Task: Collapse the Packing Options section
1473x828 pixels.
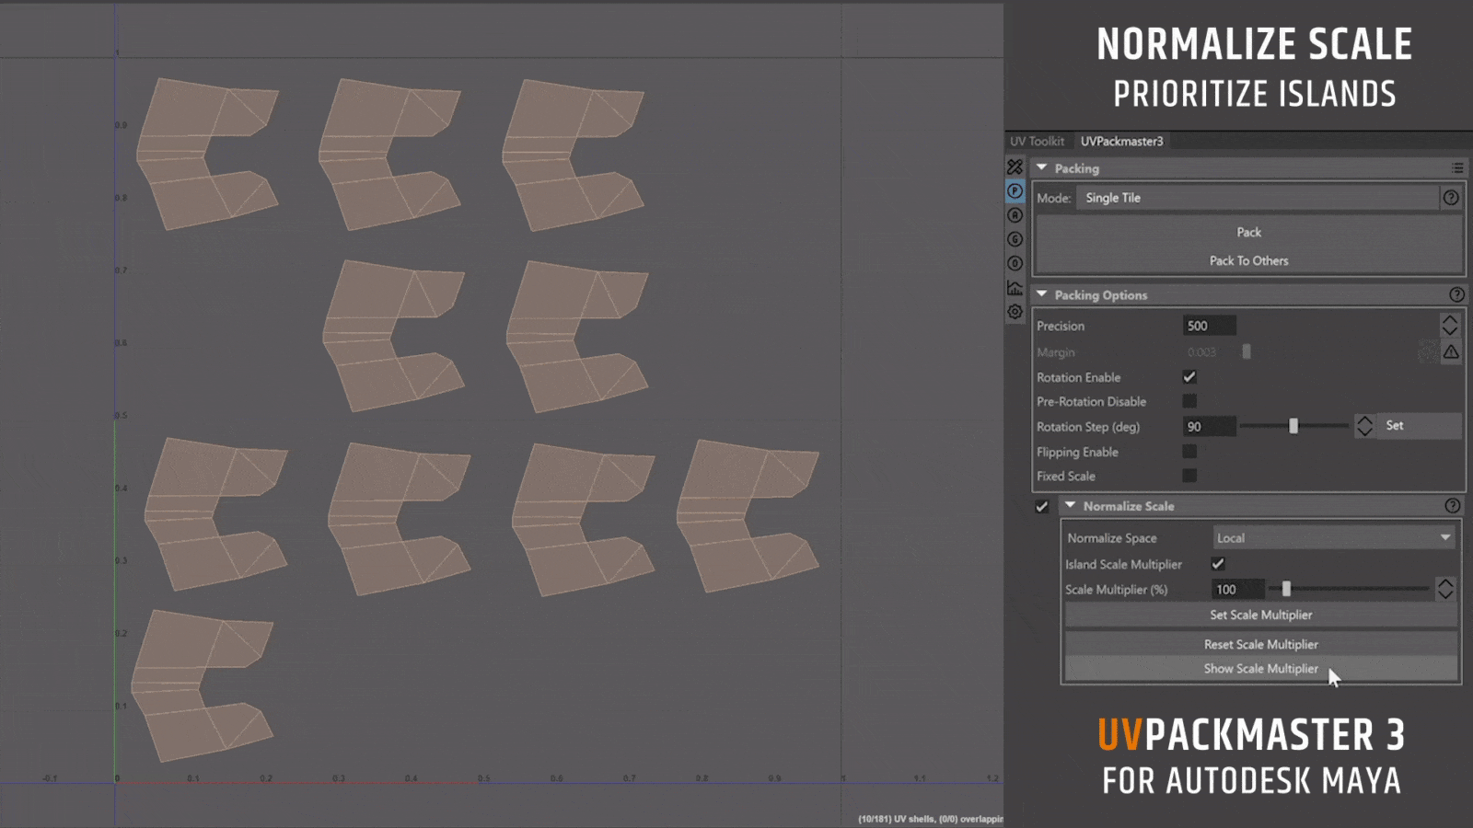Action: (1042, 295)
